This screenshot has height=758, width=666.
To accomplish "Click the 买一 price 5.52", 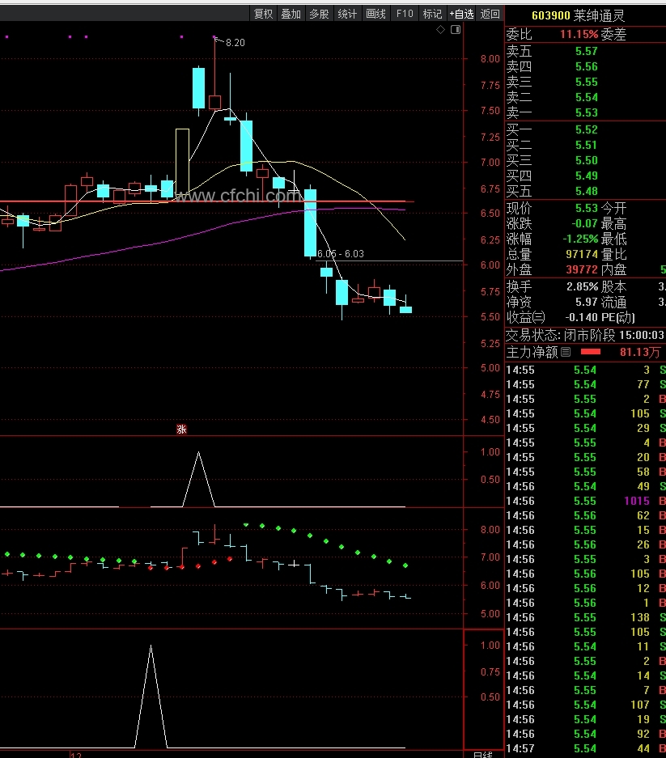I will point(586,129).
